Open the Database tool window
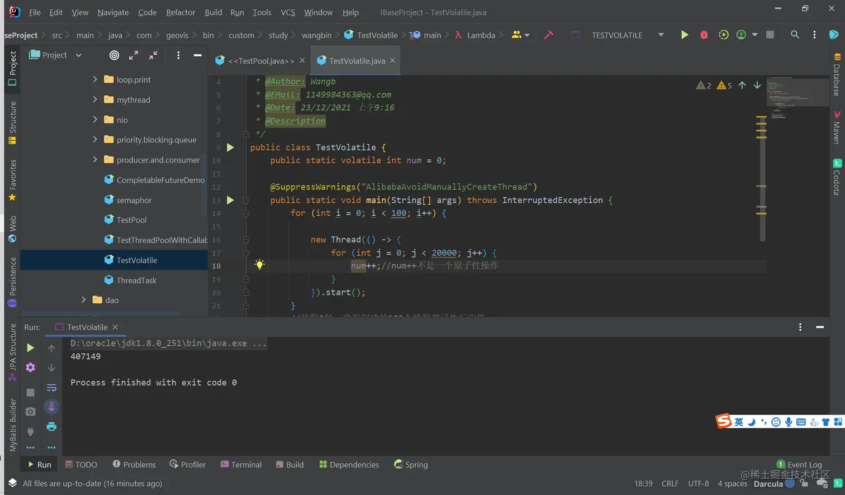The width and height of the screenshot is (845, 495). click(x=837, y=74)
